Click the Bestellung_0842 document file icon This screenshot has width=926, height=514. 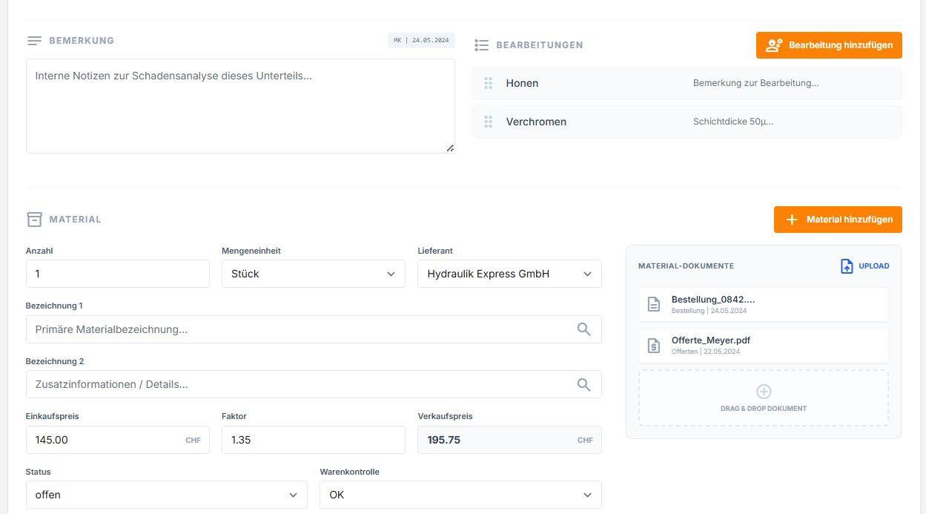[x=653, y=305]
